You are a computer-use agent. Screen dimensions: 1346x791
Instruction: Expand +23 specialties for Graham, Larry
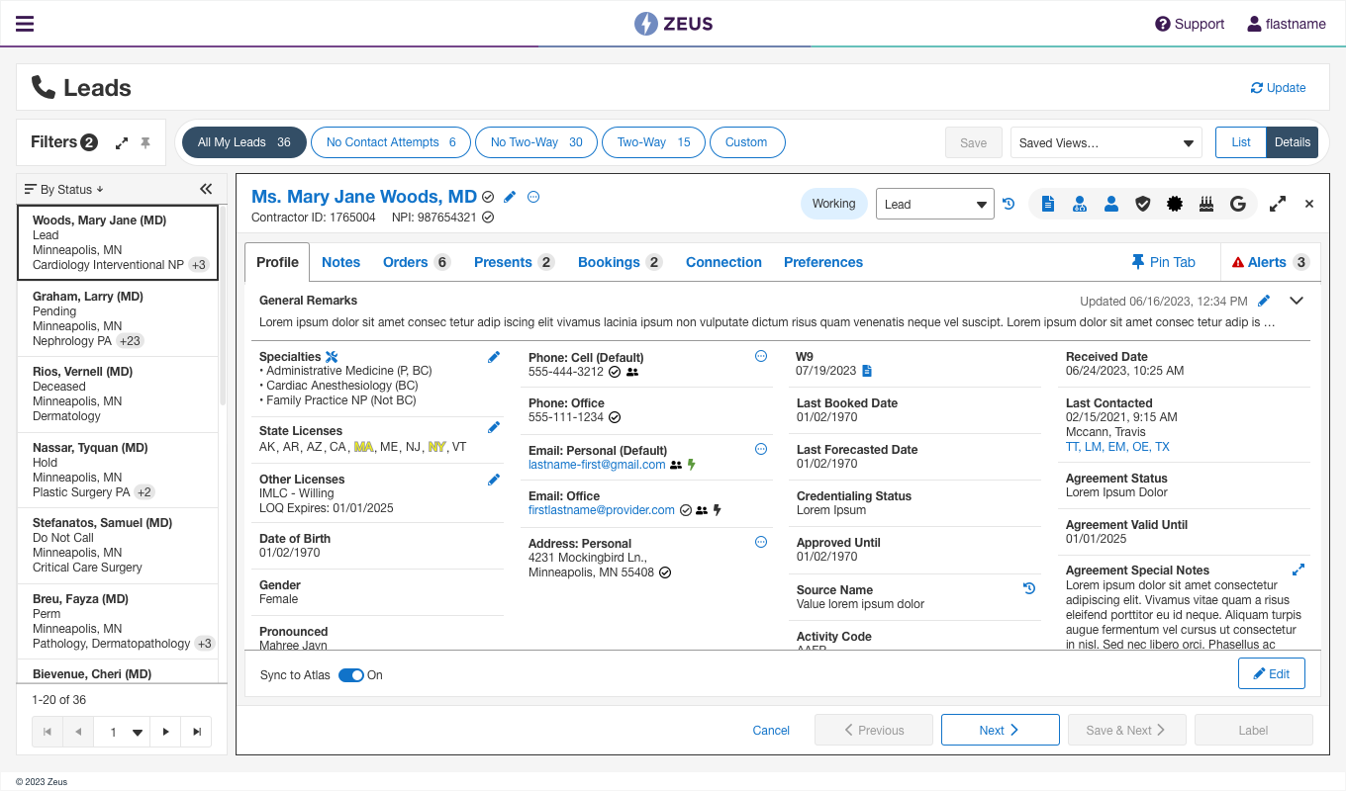tap(130, 341)
